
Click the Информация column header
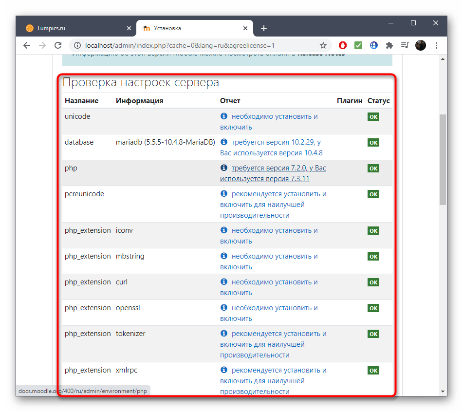tap(139, 101)
